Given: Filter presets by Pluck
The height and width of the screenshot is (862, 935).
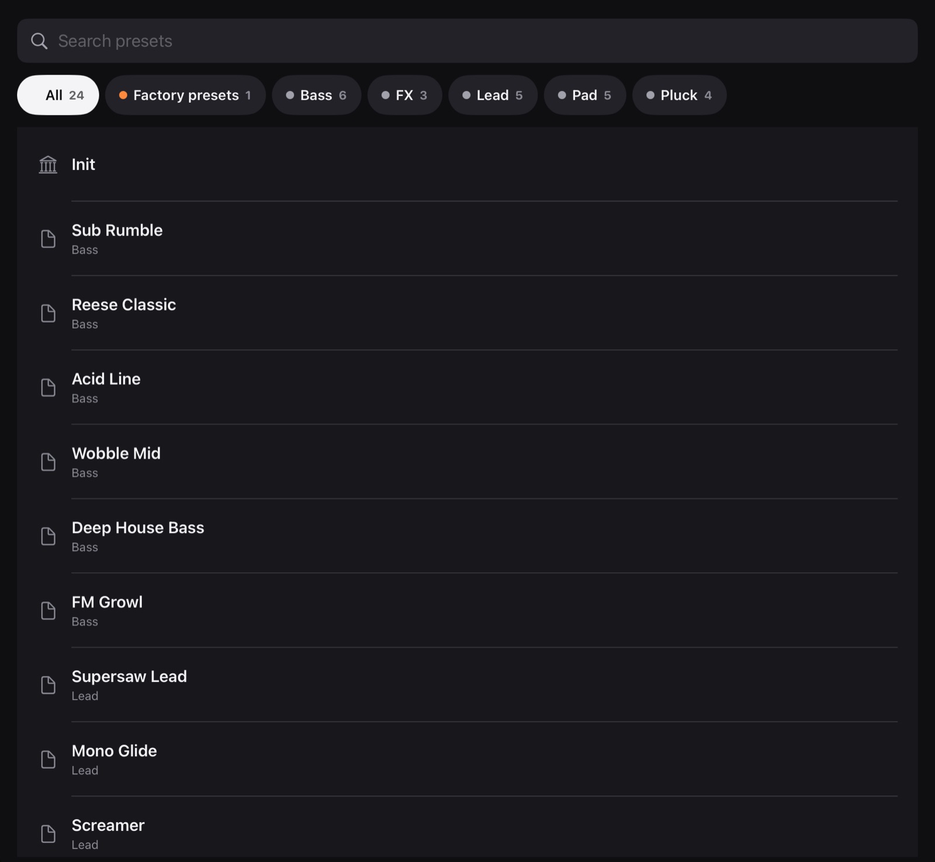Looking at the screenshot, I should pyautogui.click(x=679, y=95).
